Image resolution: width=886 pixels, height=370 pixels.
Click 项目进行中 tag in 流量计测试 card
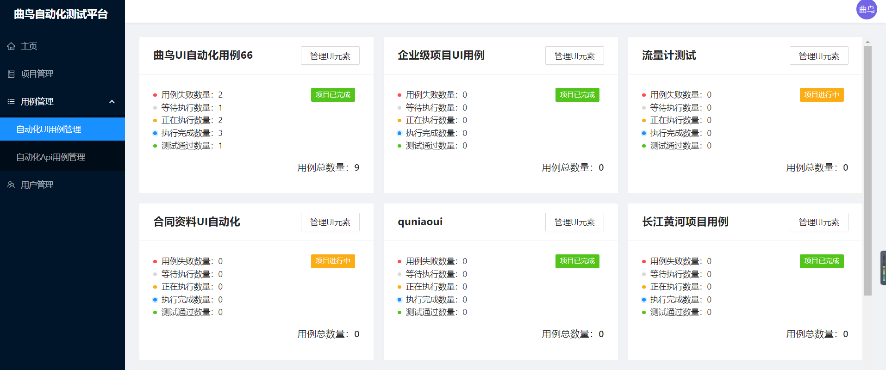(822, 95)
